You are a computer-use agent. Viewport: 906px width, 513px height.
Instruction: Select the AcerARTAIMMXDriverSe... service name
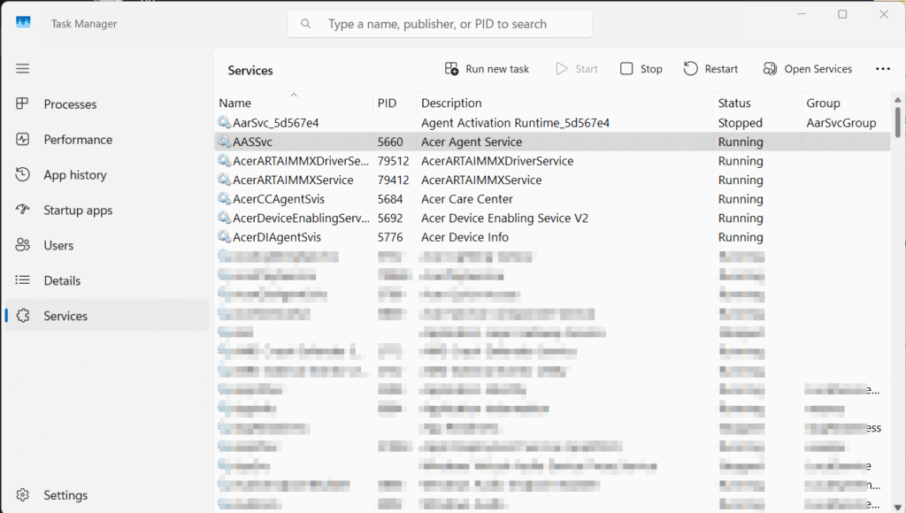(301, 161)
